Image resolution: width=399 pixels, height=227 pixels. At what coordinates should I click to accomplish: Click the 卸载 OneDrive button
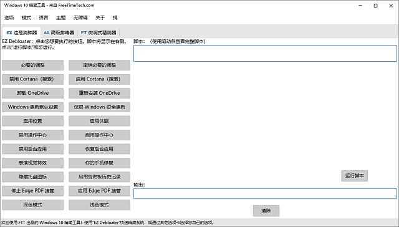tap(33, 93)
